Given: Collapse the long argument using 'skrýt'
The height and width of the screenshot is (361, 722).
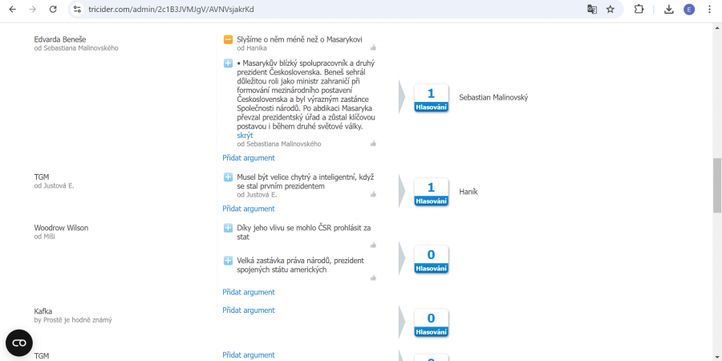Looking at the screenshot, I should pyautogui.click(x=245, y=136).
